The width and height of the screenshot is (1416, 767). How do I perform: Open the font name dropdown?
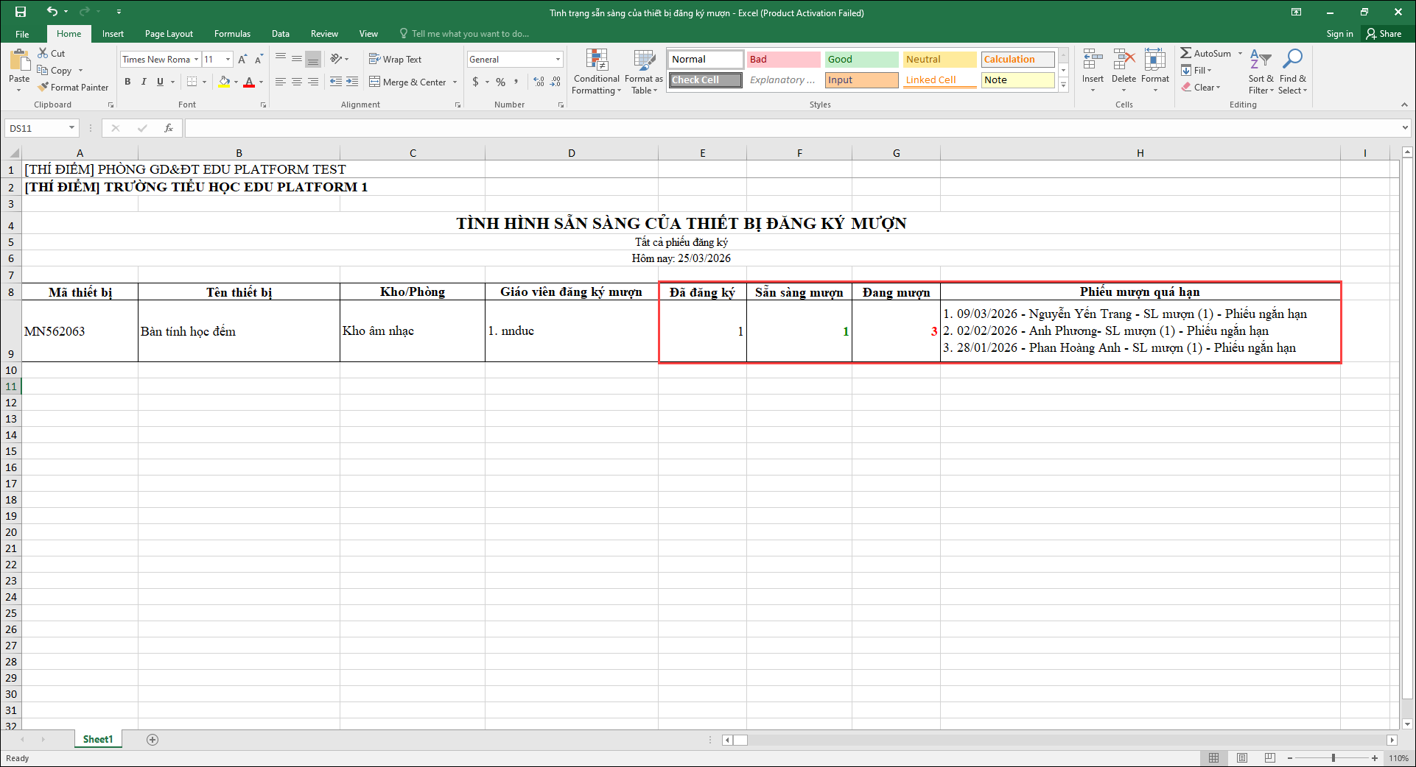[x=197, y=60]
